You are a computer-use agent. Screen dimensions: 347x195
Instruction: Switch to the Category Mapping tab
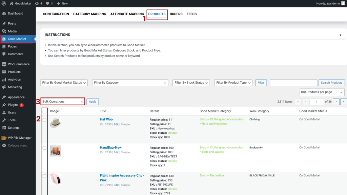[x=89, y=14]
